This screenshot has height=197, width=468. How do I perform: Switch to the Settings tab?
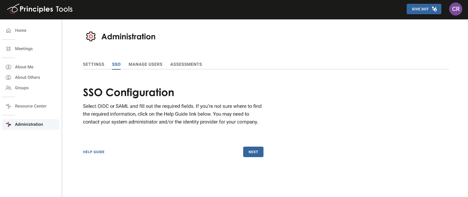pyautogui.click(x=94, y=64)
